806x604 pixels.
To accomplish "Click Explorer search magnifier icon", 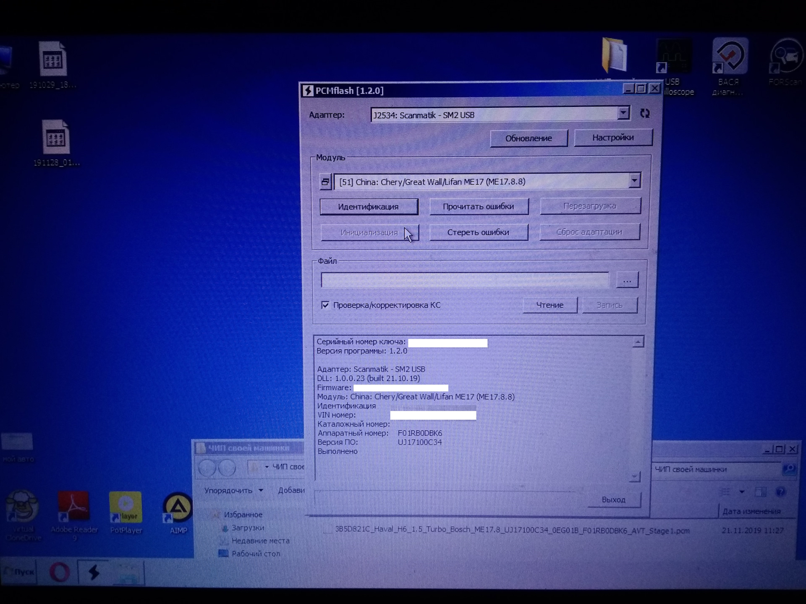I will [789, 469].
